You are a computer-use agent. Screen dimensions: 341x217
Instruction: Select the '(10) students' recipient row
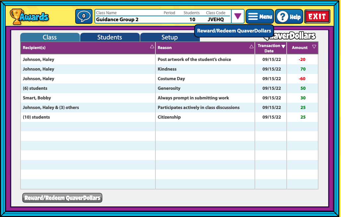point(169,117)
